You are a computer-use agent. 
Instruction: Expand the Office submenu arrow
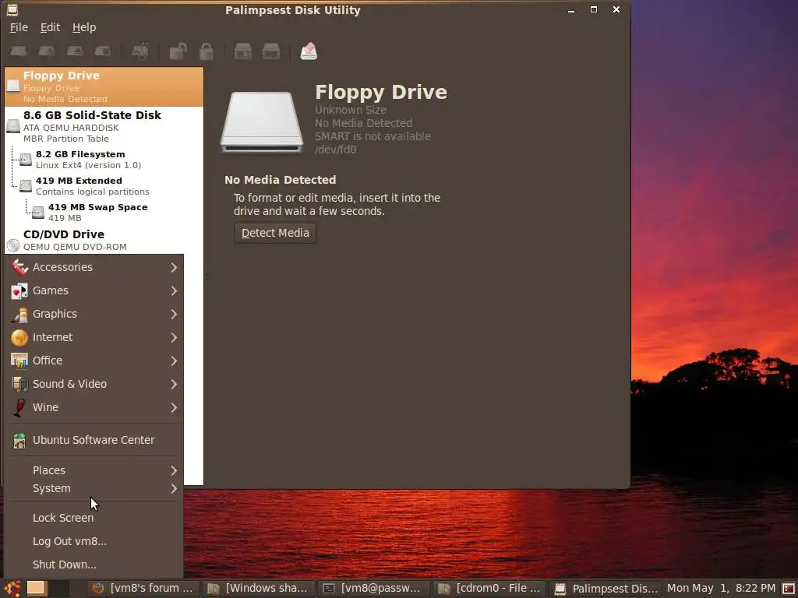tap(174, 361)
